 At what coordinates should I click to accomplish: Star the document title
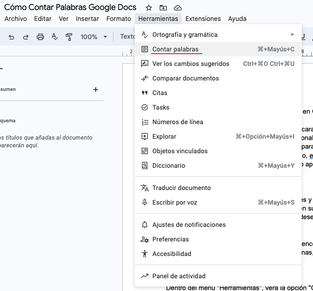coord(148,8)
